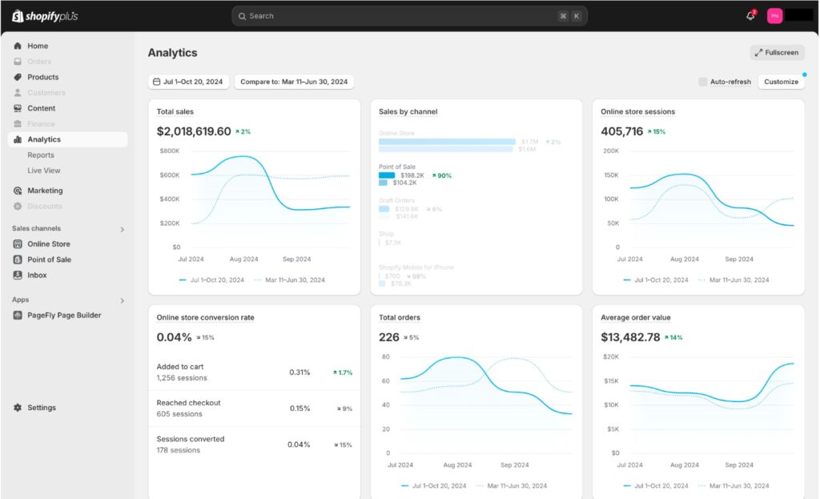Image resolution: width=820 pixels, height=499 pixels.
Task: Enable the Auto-refresh checkbox
Action: tap(703, 82)
